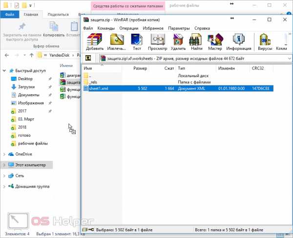Image resolution: width=293 pixels, height=238 pixels.
Task: Sort archive list by Сжат column
Action: point(163,68)
